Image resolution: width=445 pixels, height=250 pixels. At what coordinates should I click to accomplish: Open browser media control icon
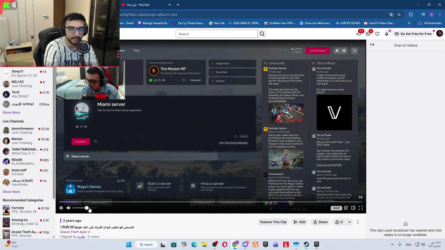pos(423,15)
